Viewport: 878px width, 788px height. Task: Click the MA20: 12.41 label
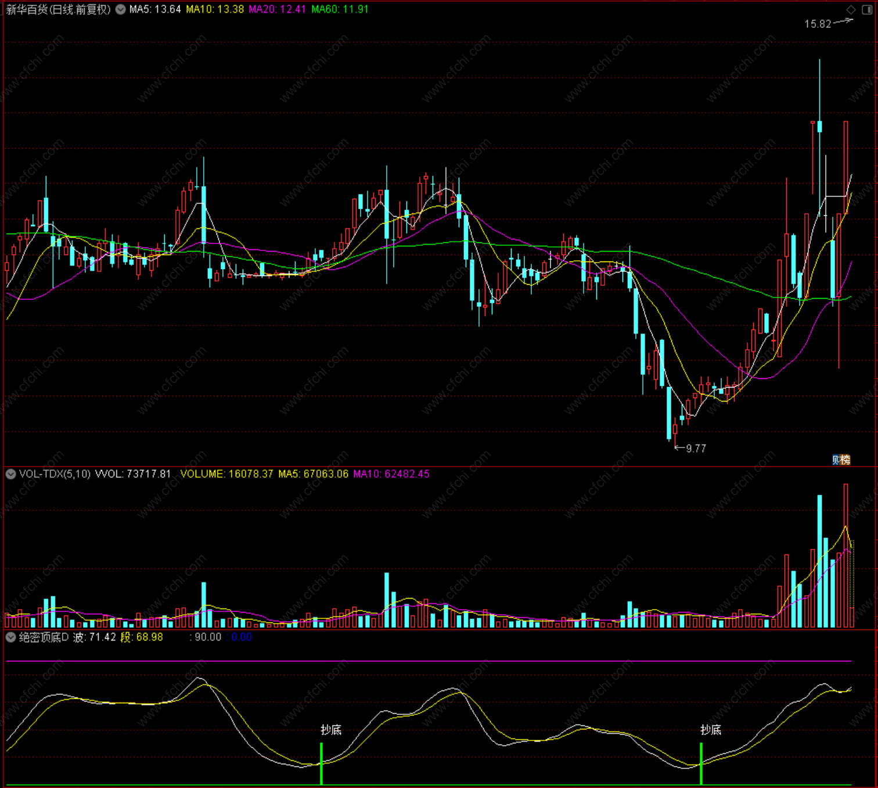(x=278, y=9)
